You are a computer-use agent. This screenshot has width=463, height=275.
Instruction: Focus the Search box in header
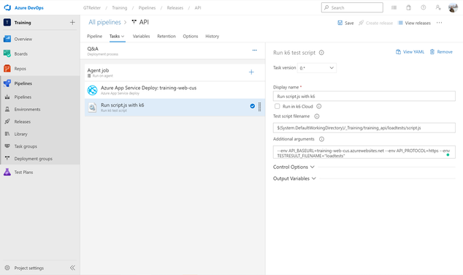tap(352, 8)
